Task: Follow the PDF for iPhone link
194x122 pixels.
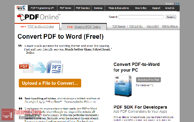Action: point(170,26)
